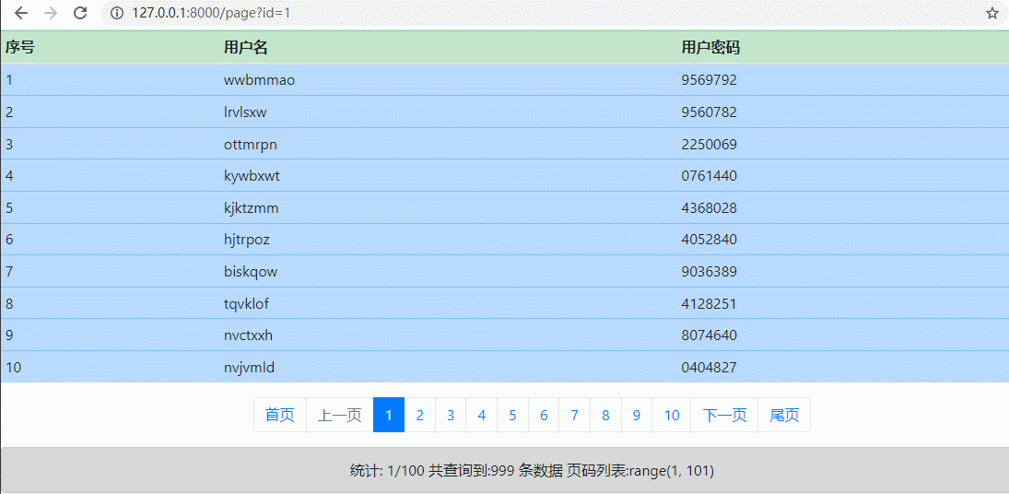
Task: Open pagination page 2
Action: 419,415
